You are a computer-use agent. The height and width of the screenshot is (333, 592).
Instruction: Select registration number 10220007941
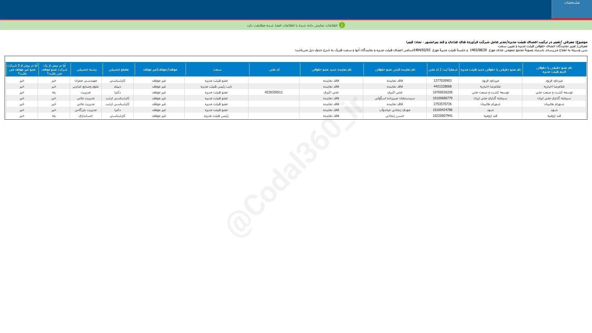pos(442,116)
